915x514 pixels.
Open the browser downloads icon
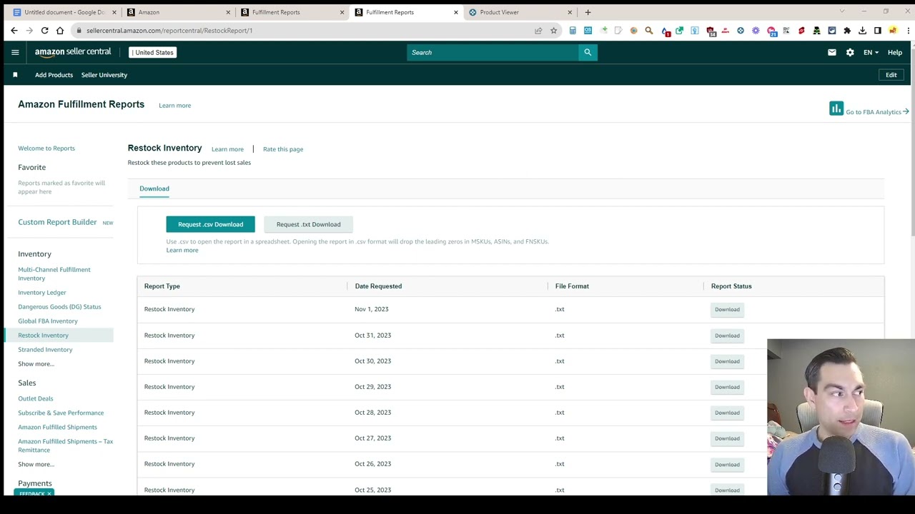tap(862, 31)
